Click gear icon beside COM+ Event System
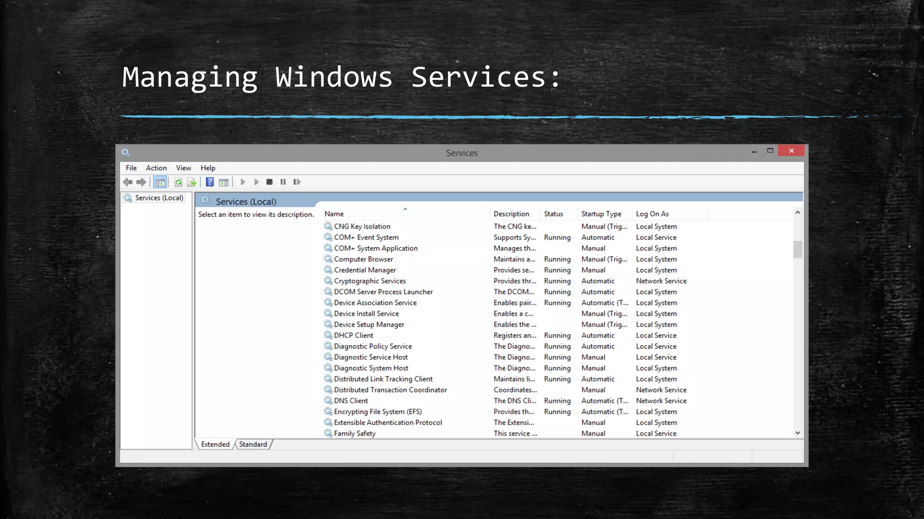This screenshot has height=519, width=924. click(x=328, y=237)
